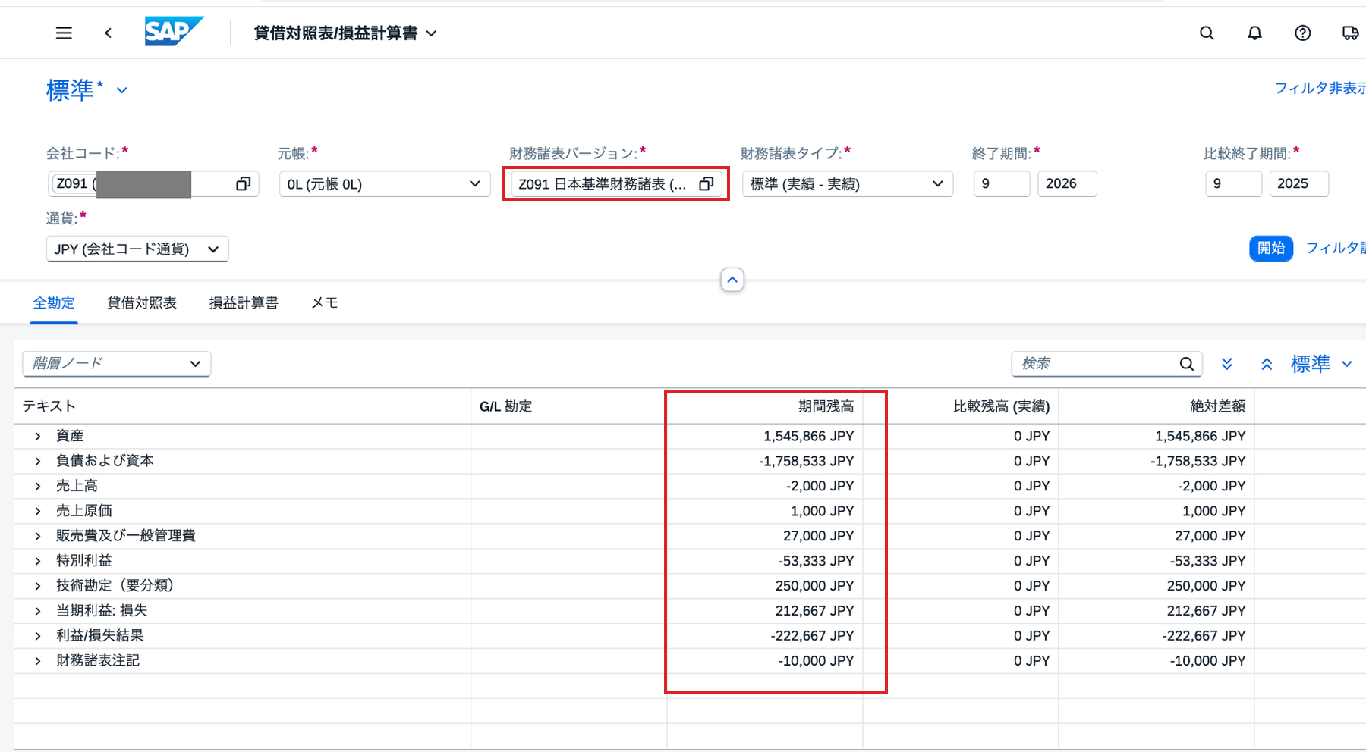Expand the 特別利益 row
Screen dimensions: 1366x752
(x=37, y=561)
